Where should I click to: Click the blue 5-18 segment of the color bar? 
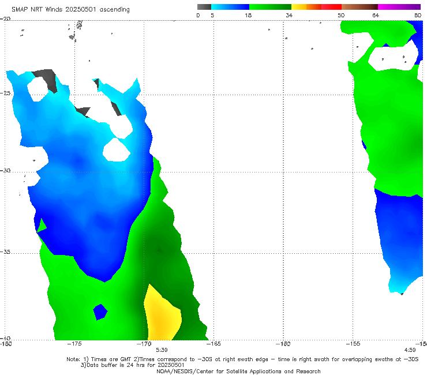pyautogui.click(x=230, y=7)
